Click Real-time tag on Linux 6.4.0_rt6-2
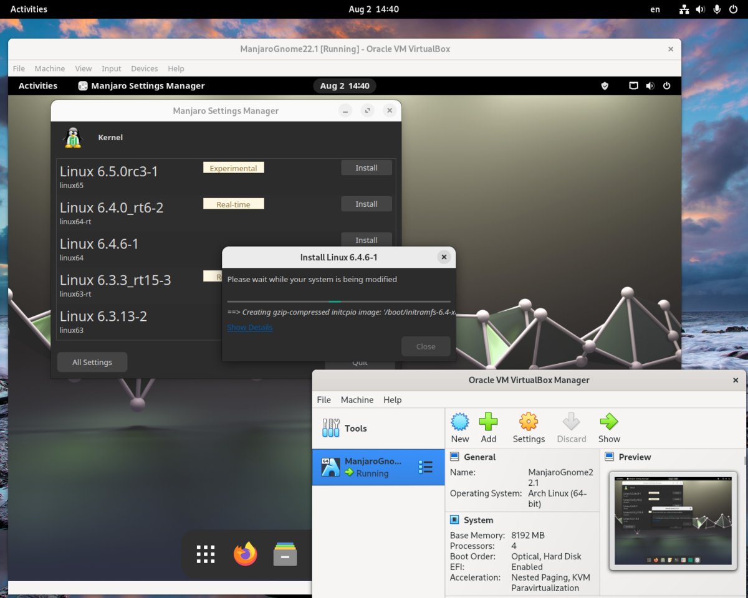748x598 pixels. [234, 204]
